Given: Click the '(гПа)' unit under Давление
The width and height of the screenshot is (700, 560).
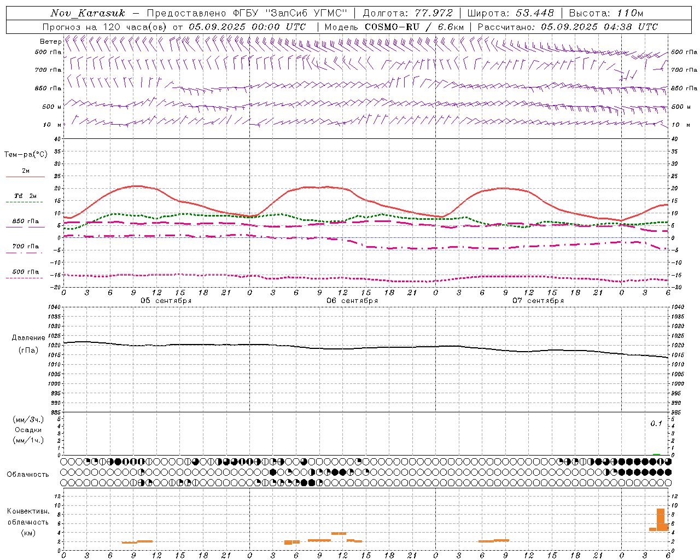Looking at the screenshot, I should [x=28, y=351].
